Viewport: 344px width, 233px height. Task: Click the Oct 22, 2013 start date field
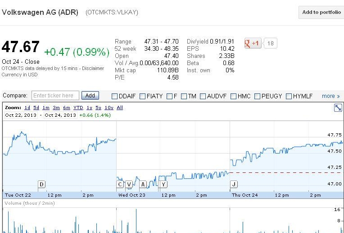pos(21,115)
